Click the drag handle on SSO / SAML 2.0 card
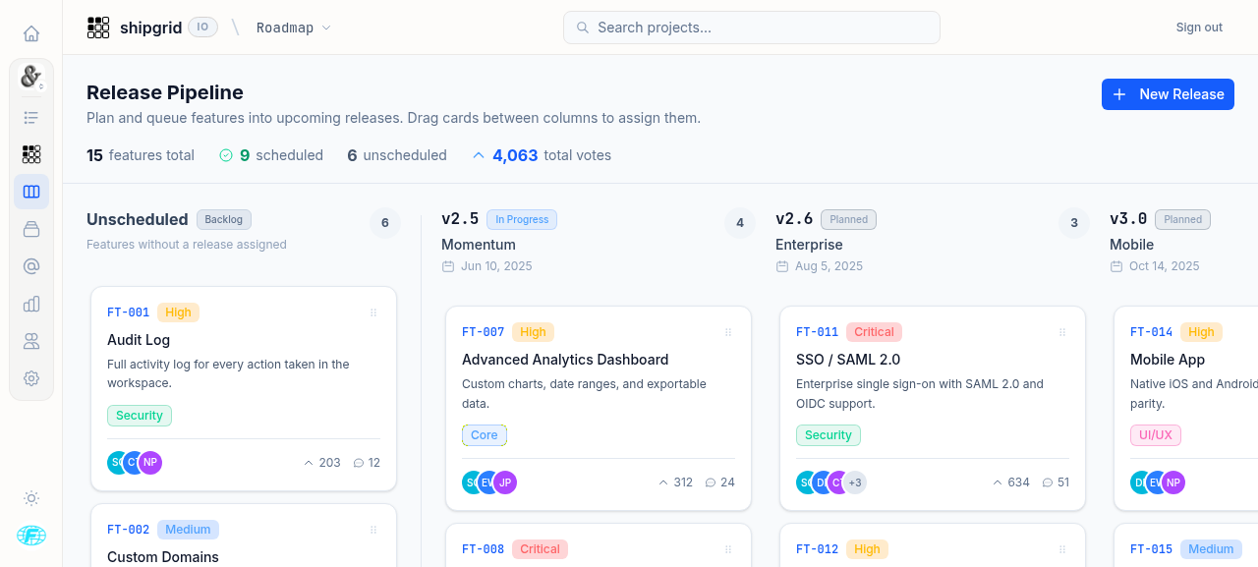This screenshot has height=567, width=1258. [1062, 332]
